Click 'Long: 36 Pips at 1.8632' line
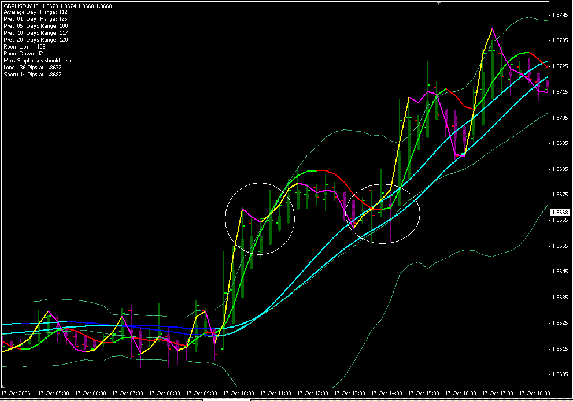This screenshot has height=401, width=573. 32,68
